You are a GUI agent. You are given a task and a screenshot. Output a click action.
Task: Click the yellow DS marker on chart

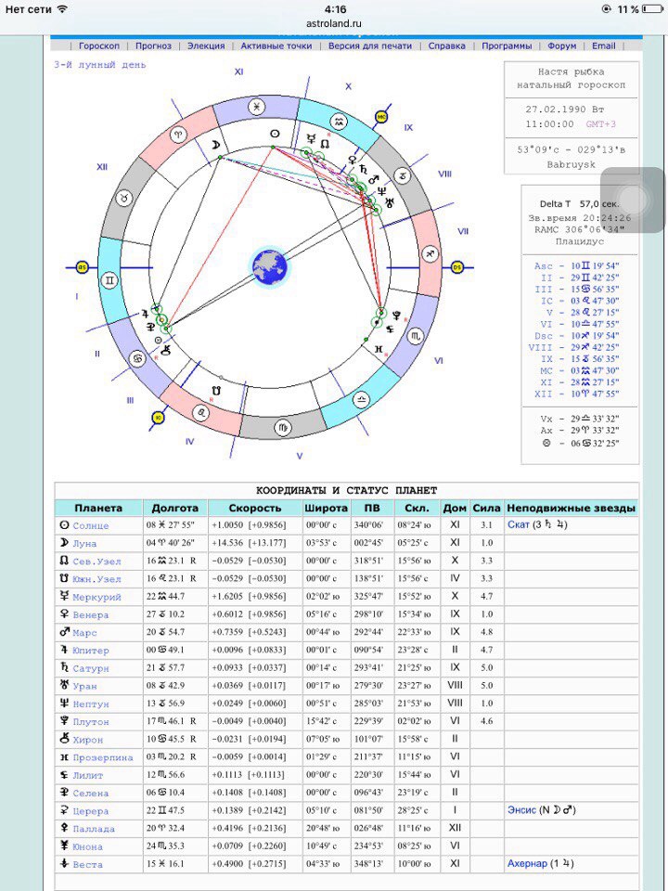(x=456, y=267)
